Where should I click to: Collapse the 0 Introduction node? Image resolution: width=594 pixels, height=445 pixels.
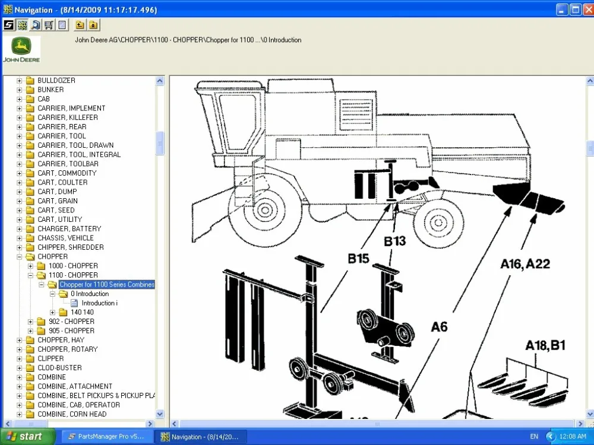click(53, 294)
